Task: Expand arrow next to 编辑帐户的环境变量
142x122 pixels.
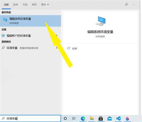Action: click(57, 36)
